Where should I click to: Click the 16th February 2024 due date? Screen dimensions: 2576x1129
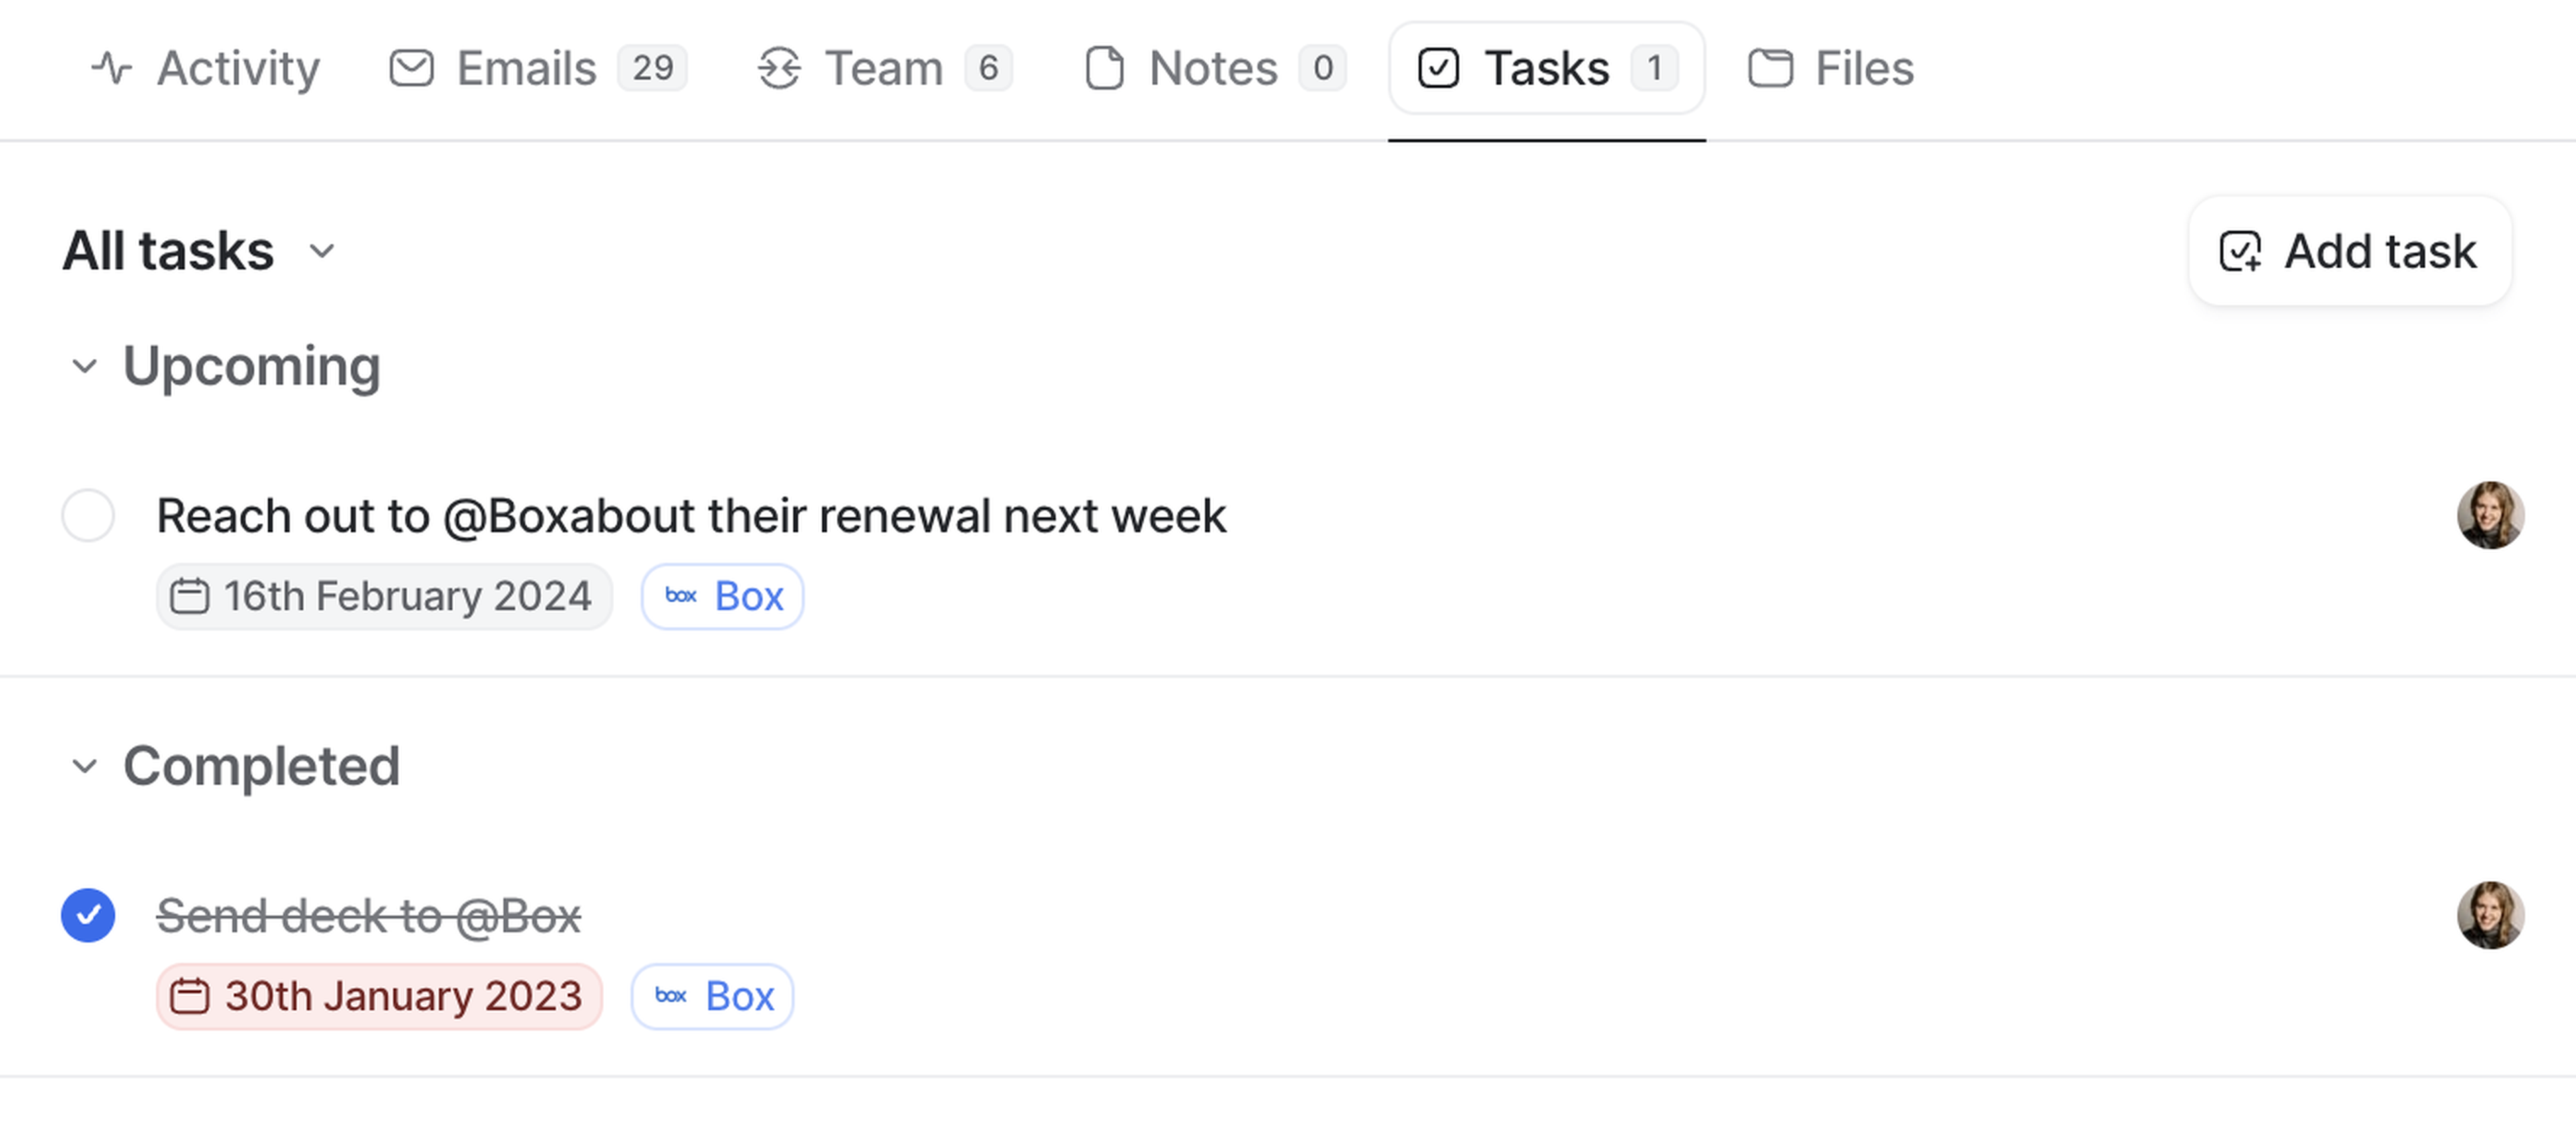click(x=406, y=597)
